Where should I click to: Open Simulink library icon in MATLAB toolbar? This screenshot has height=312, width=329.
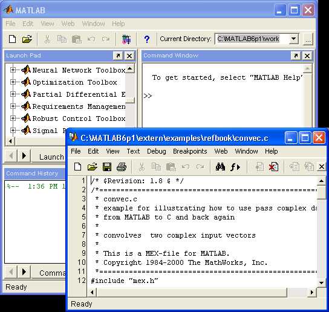[x=126, y=39]
